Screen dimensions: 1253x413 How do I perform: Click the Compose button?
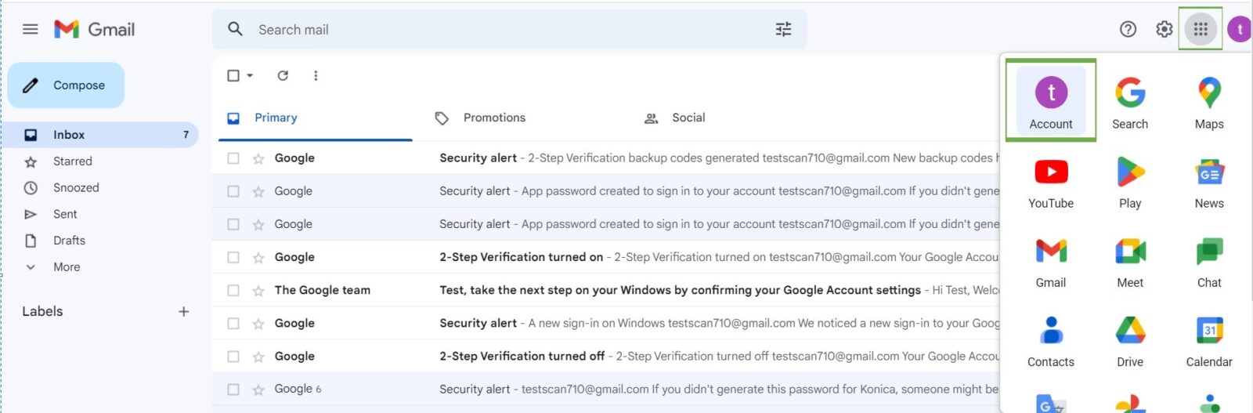pyautogui.click(x=67, y=85)
